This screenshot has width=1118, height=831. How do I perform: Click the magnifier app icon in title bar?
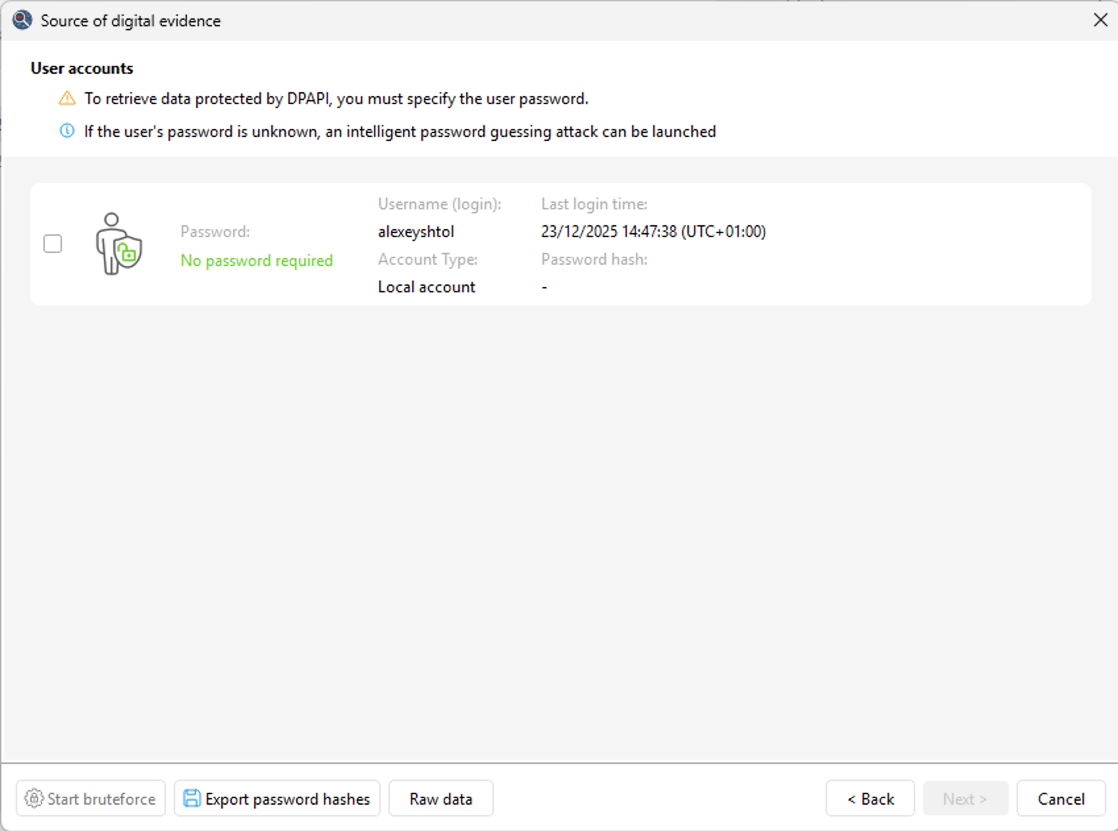(22, 20)
